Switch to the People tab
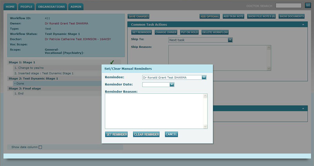314x166 pixels. 26,7
